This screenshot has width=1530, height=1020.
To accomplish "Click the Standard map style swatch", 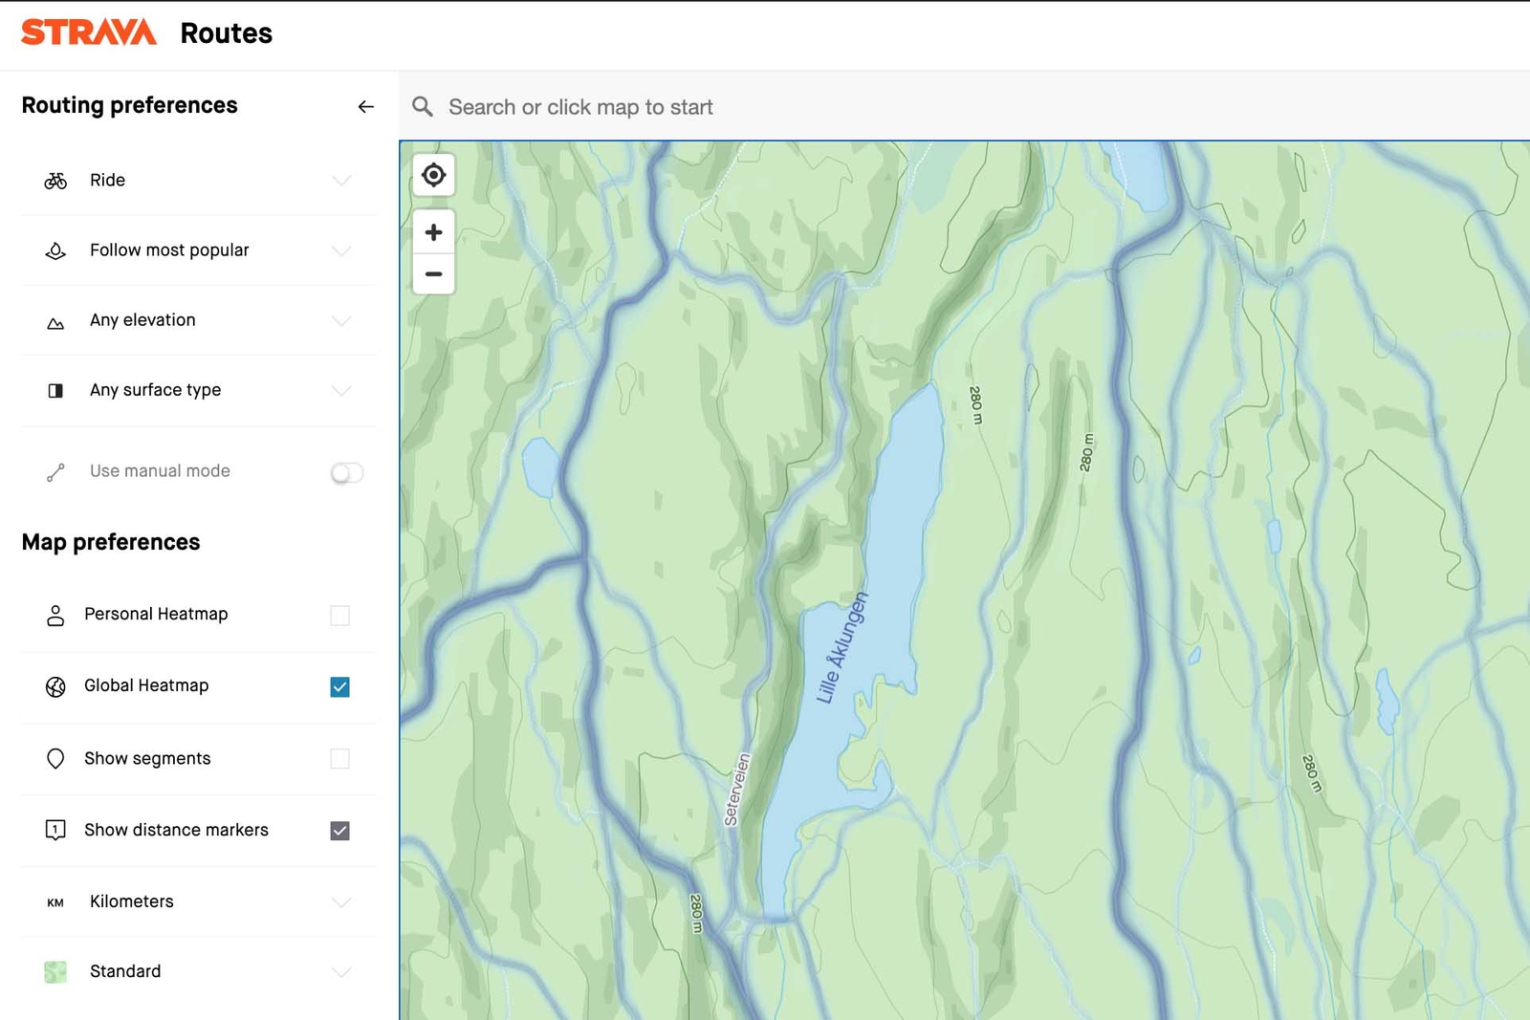I will pyautogui.click(x=55, y=972).
